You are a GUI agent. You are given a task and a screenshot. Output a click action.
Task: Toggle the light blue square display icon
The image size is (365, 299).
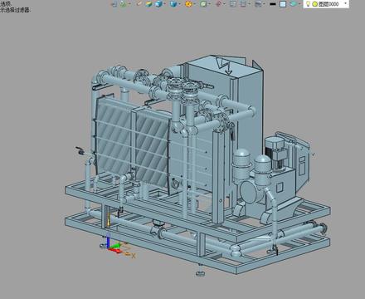coord(283,4)
